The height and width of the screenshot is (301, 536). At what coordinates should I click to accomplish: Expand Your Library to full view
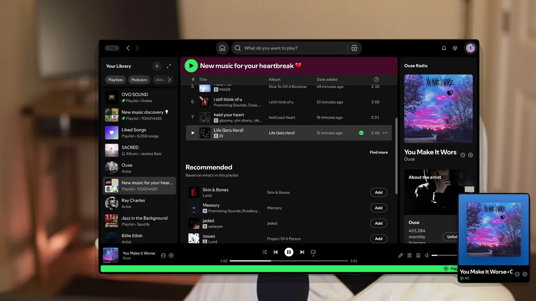point(169,66)
